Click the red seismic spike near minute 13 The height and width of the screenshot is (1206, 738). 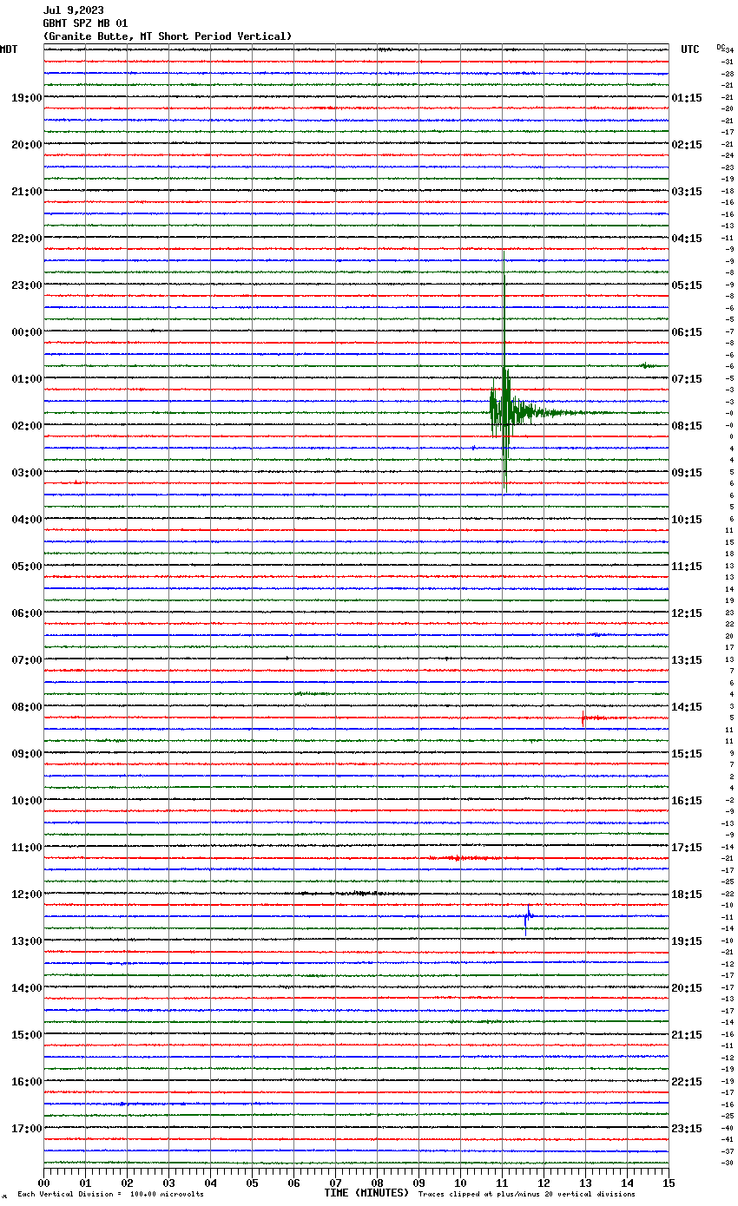[583, 718]
